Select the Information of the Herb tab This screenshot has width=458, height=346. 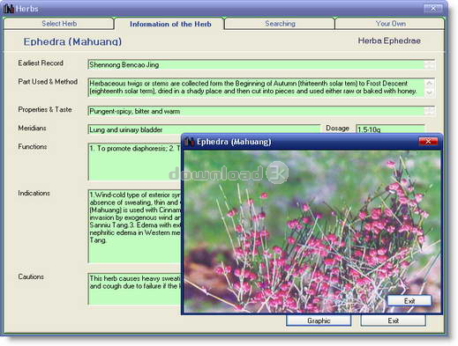[x=170, y=24]
